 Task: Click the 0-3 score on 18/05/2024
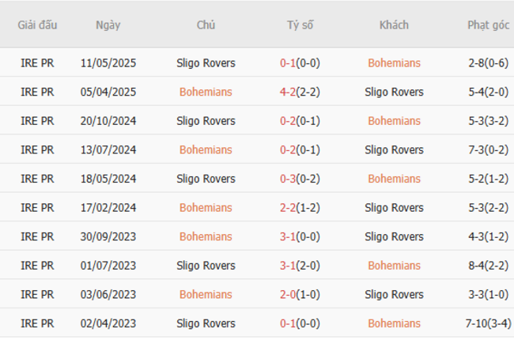tap(289, 179)
